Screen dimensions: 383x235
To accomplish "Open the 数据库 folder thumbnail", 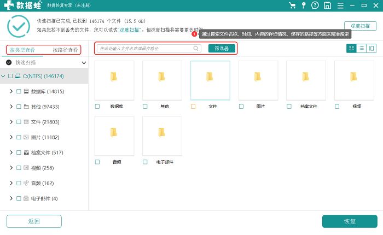I will tap(114, 80).
